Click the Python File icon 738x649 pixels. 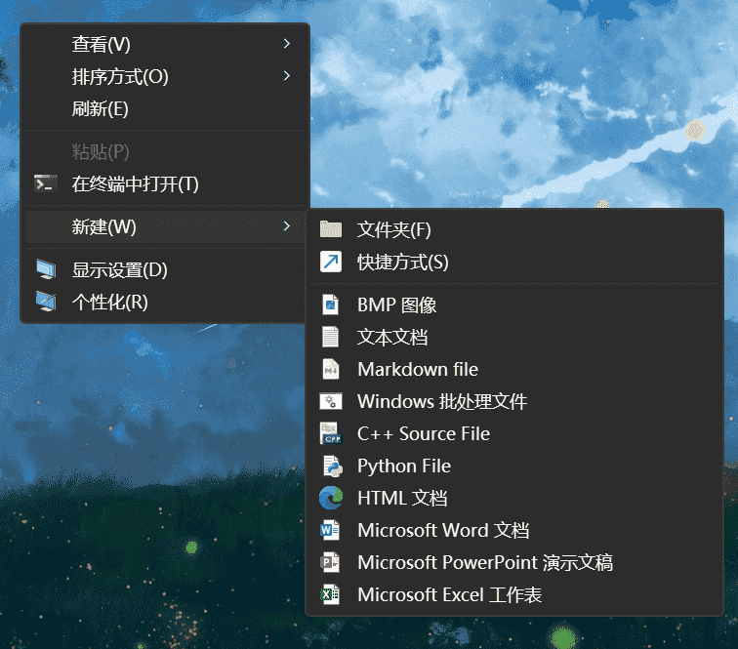pos(331,466)
